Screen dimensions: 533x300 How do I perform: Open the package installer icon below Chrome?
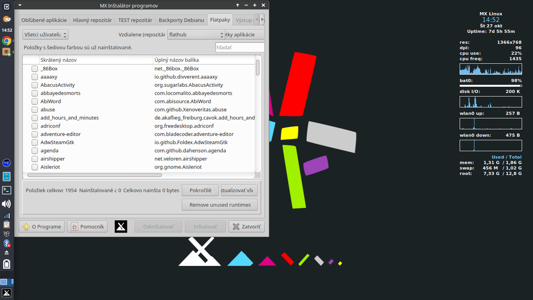tap(7, 52)
